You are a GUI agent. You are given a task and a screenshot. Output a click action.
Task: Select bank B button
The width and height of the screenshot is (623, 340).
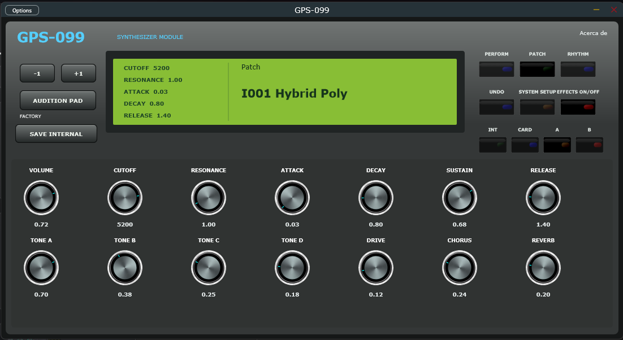click(589, 145)
